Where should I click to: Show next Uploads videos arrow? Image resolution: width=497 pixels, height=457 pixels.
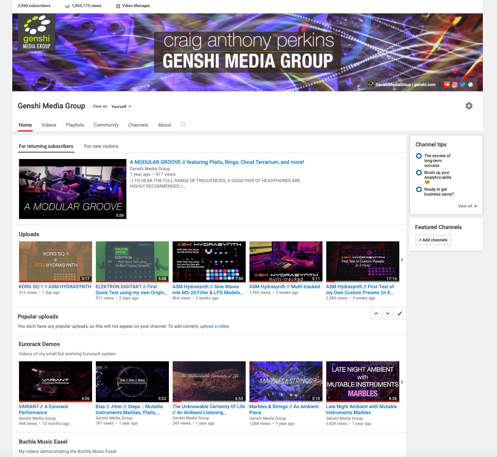402,260
